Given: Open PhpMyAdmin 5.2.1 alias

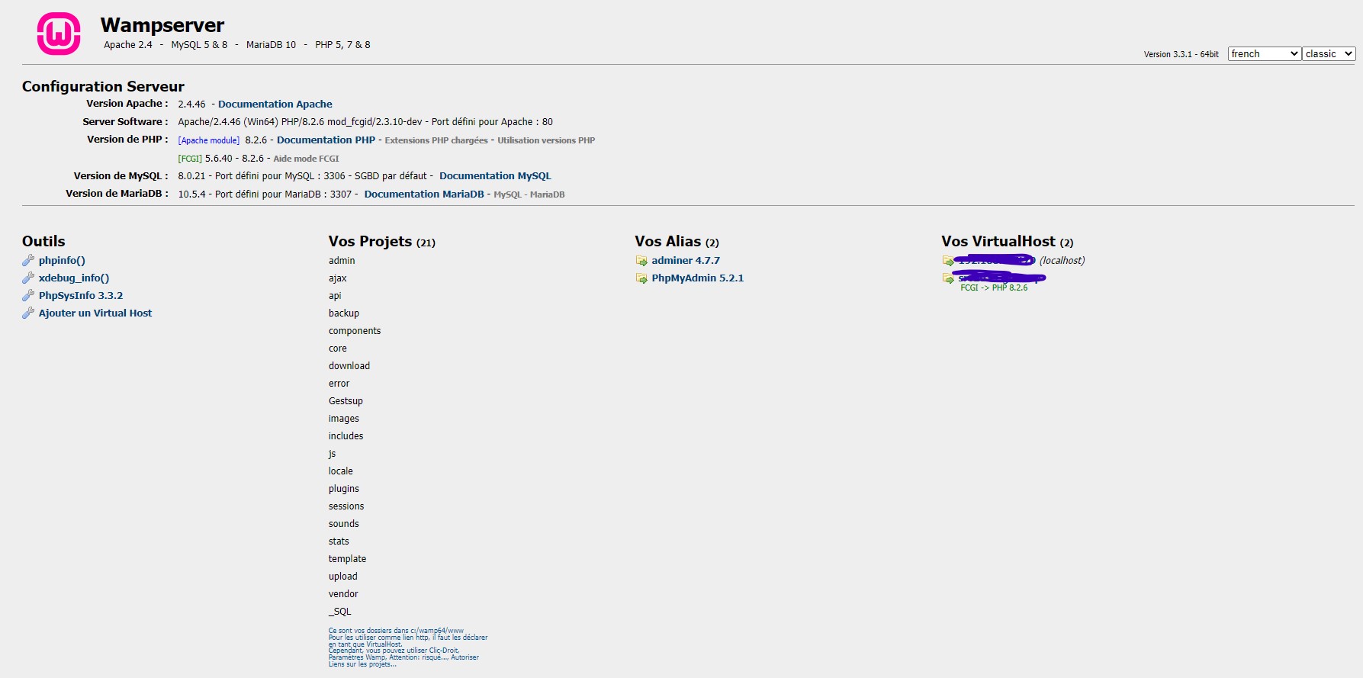Looking at the screenshot, I should [697, 278].
